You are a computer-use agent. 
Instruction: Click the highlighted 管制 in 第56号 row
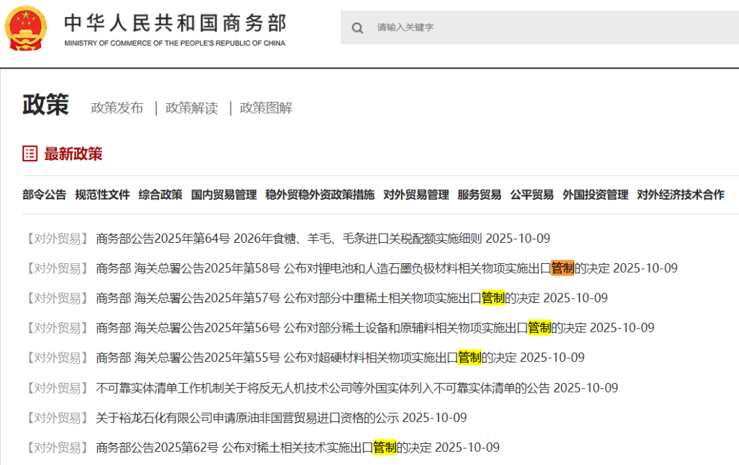click(540, 328)
